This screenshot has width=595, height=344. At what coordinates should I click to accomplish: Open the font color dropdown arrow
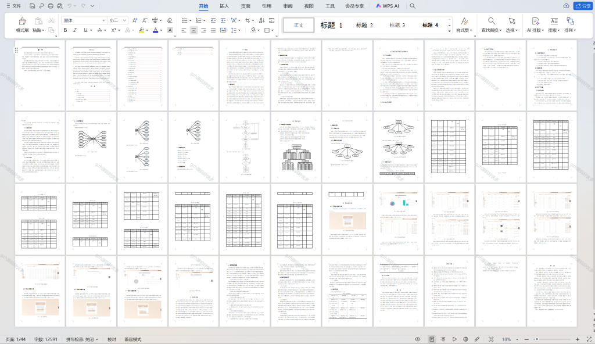coord(161,30)
